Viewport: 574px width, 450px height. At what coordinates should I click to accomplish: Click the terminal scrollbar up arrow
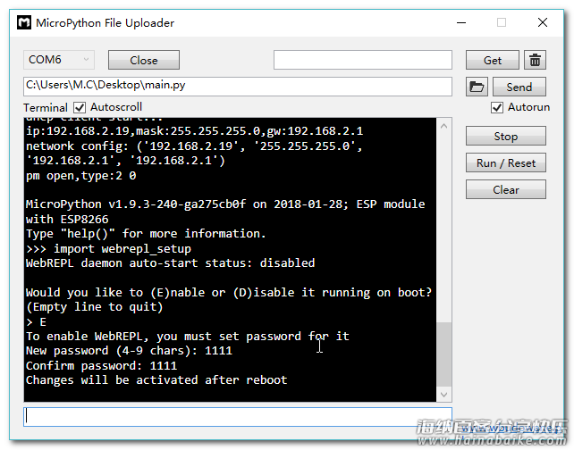coord(444,126)
